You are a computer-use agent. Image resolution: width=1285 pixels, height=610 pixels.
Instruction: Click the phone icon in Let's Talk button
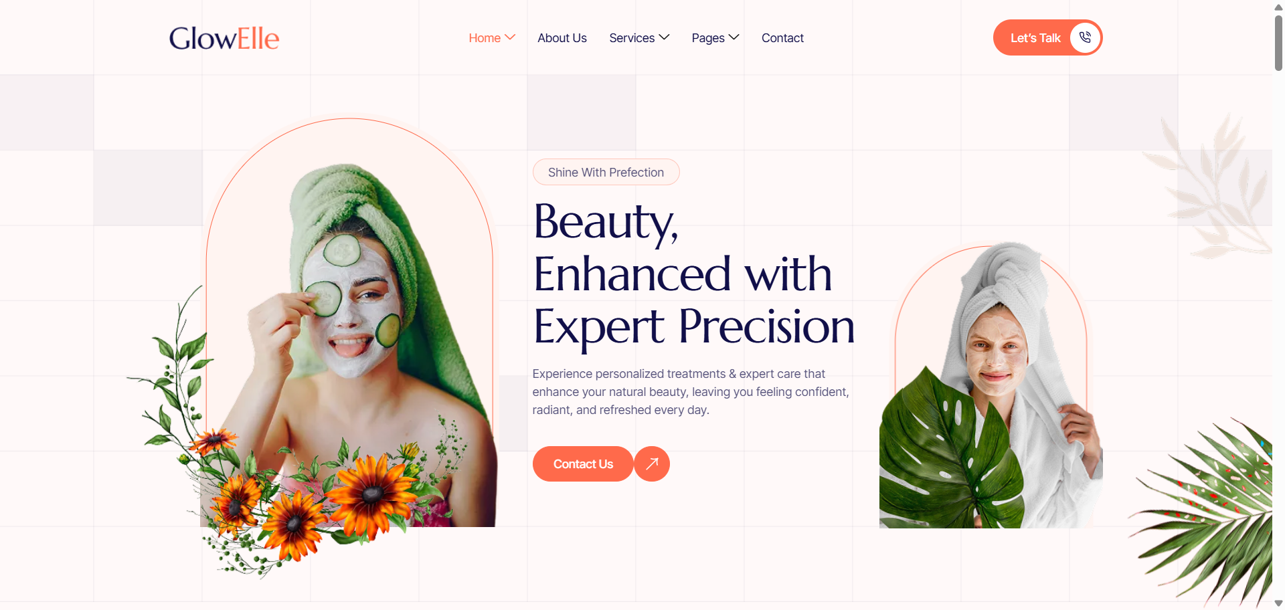1085,37
